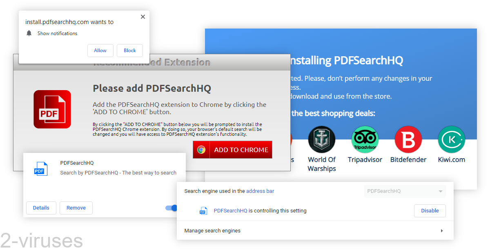Click the ADD TO CHROME button
The width and height of the screenshot is (490, 252).
tap(232, 150)
